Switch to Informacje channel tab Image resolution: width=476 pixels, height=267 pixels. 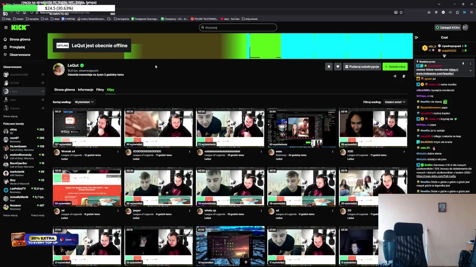pyautogui.click(x=86, y=90)
